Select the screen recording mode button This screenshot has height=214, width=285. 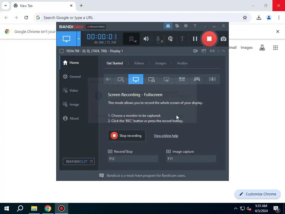click(x=67, y=38)
